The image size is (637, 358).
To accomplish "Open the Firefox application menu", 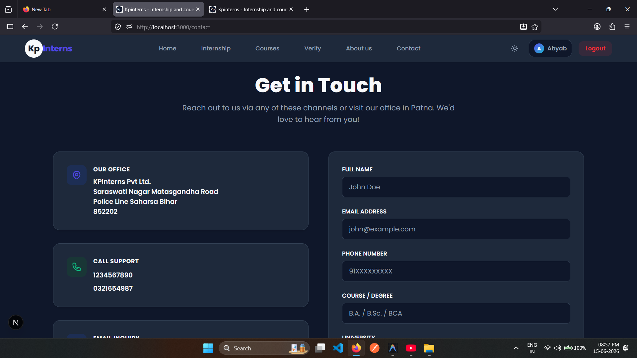I will [627, 27].
